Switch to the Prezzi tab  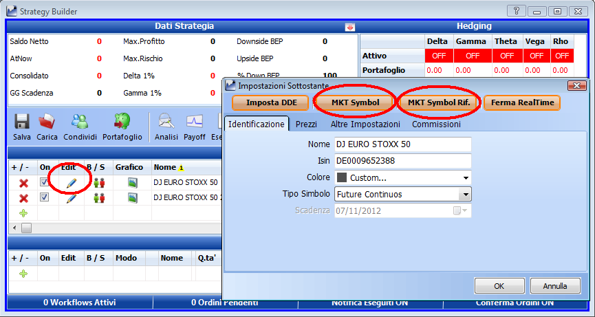click(306, 124)
